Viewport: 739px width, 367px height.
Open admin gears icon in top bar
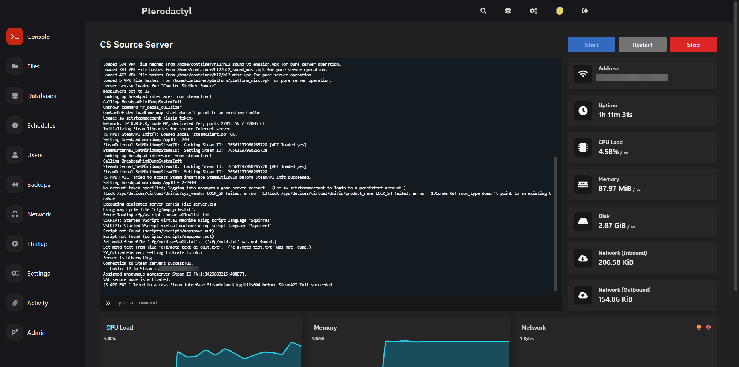point(533,11)
